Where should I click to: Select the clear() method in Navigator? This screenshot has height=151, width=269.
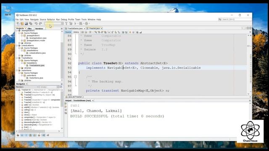[x=26, y=112]
